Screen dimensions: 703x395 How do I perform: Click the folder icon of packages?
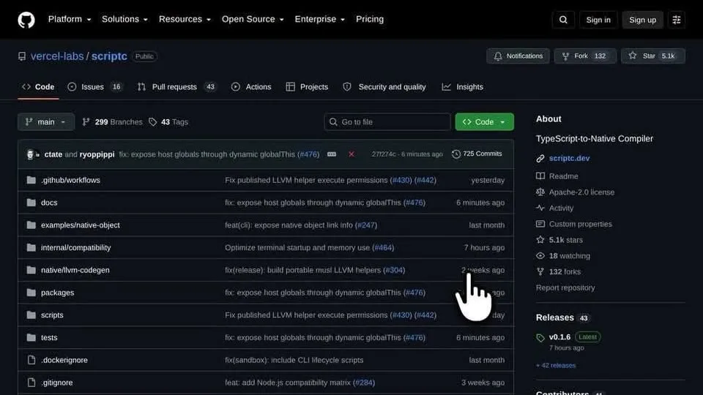pyautogui.click(x=31, y=293)
